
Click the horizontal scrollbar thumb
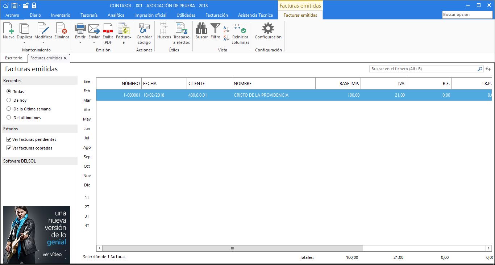point(233,248)
